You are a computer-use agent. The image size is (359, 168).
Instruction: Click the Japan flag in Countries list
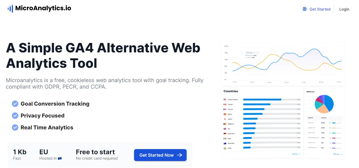point(225,119)
